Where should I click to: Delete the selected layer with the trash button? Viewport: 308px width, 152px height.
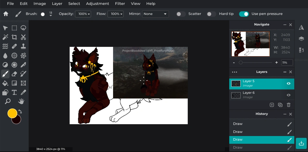pyautogui.click(x=289, y=105)
